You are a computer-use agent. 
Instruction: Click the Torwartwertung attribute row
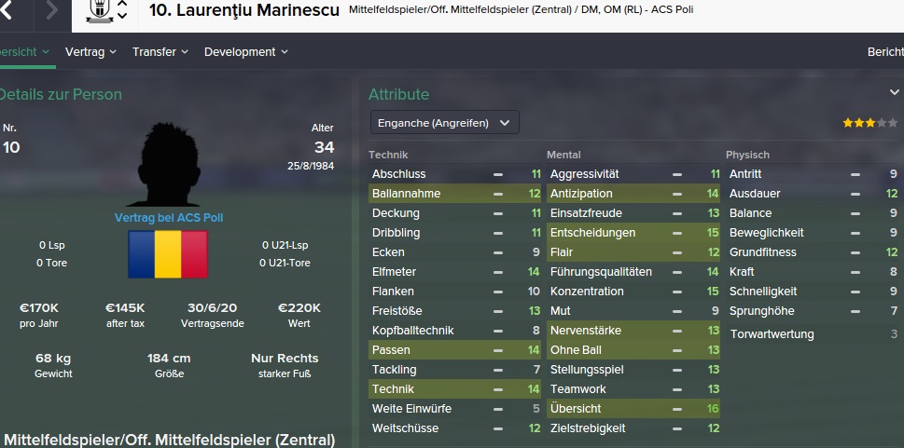pyautogui.click(x=814, y=334)
